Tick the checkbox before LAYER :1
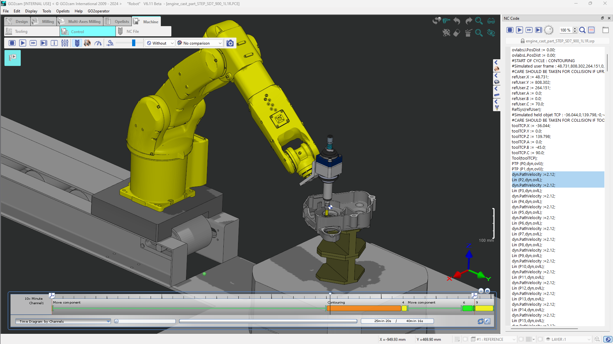 click(540, 339)
